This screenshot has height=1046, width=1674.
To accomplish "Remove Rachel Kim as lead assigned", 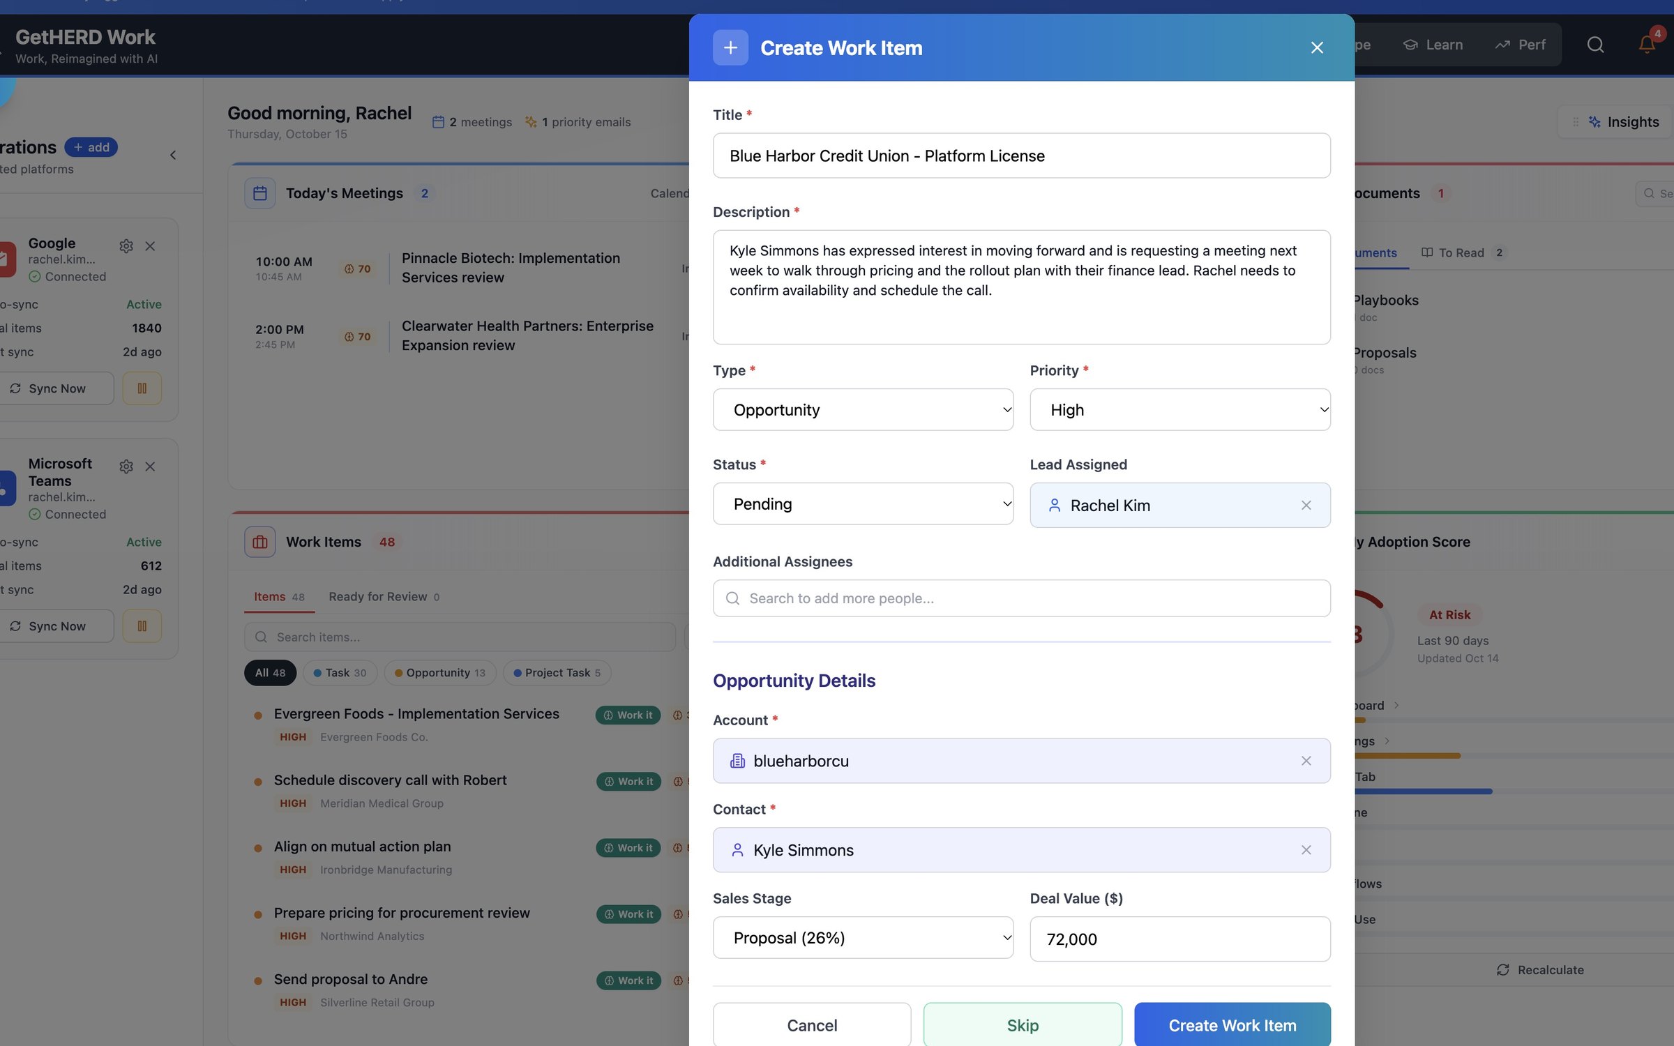I will [x=1306, y=505].
